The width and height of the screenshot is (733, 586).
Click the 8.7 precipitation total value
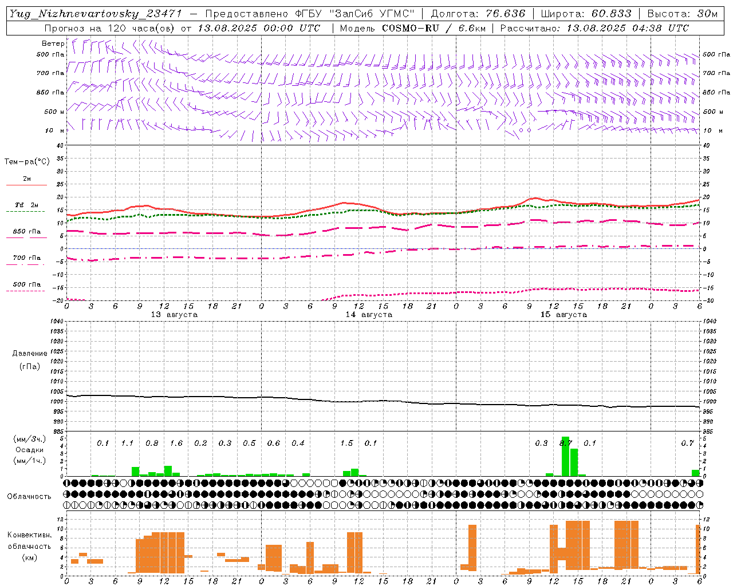[566, 444]
